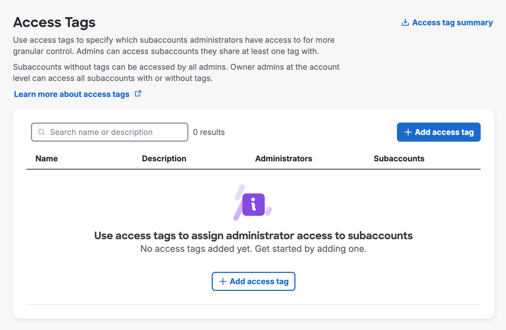Click the Description column header
Screen dimensions: 506x330
coord(164,159)
